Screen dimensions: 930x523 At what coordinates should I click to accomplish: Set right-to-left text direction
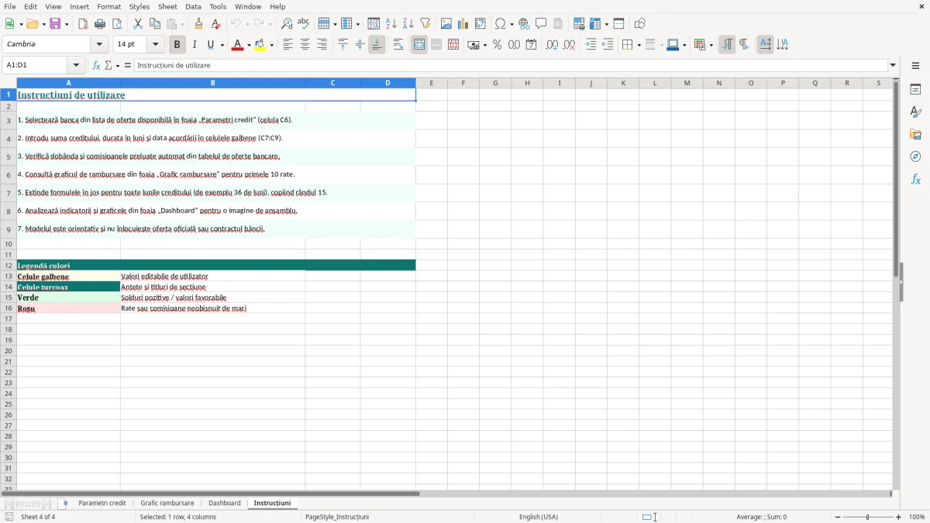(744, 45)
